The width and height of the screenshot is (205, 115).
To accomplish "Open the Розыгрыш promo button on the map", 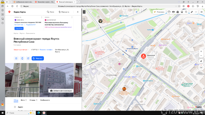I will coord(159,12).
